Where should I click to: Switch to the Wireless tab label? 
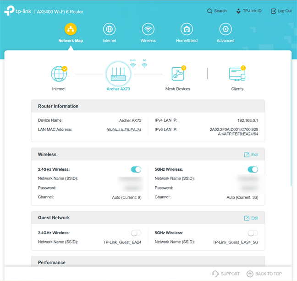coord(148,41)
